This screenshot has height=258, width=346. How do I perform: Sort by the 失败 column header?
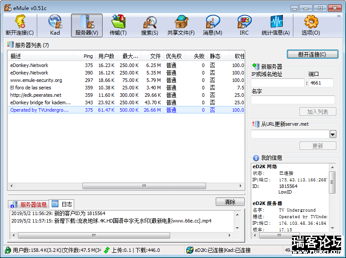coord(196,56)
